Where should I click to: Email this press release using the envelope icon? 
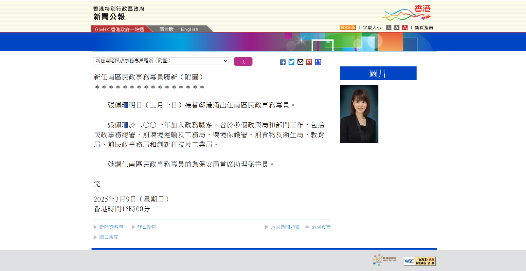(300, 62)
